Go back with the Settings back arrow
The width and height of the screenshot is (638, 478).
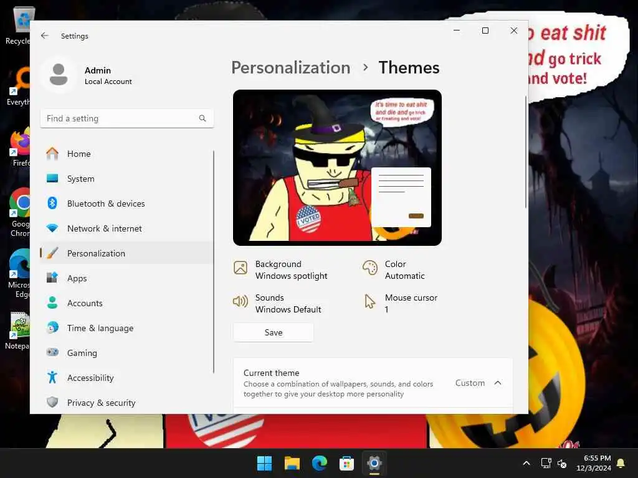[45, 35]
